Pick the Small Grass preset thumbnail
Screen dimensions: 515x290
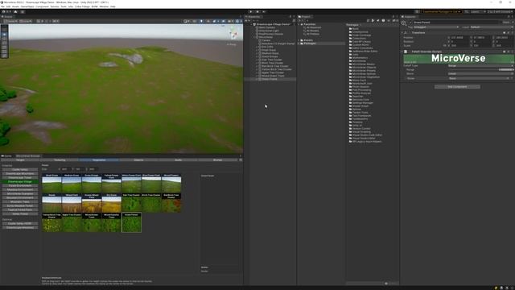[x=51, y=183]
